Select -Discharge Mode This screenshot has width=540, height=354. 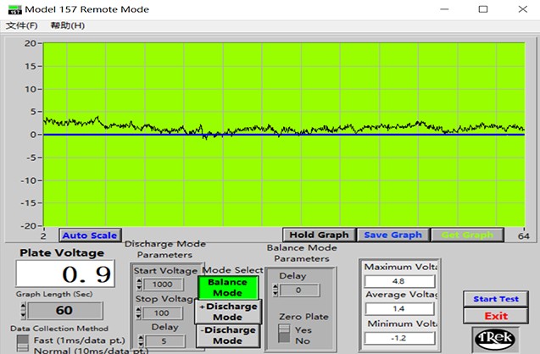click(x=227, y=335)
